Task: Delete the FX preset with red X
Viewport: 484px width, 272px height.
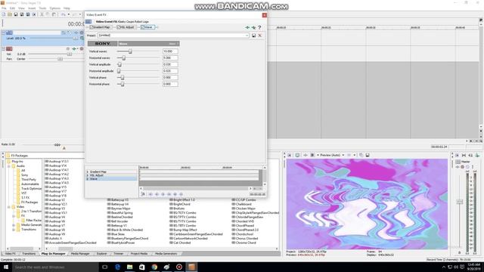Action: (260, 36)
